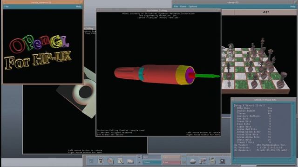Switch to workspace One in the front panel
Viewport: 298px width, 167px height.
(x=152, y=157)
